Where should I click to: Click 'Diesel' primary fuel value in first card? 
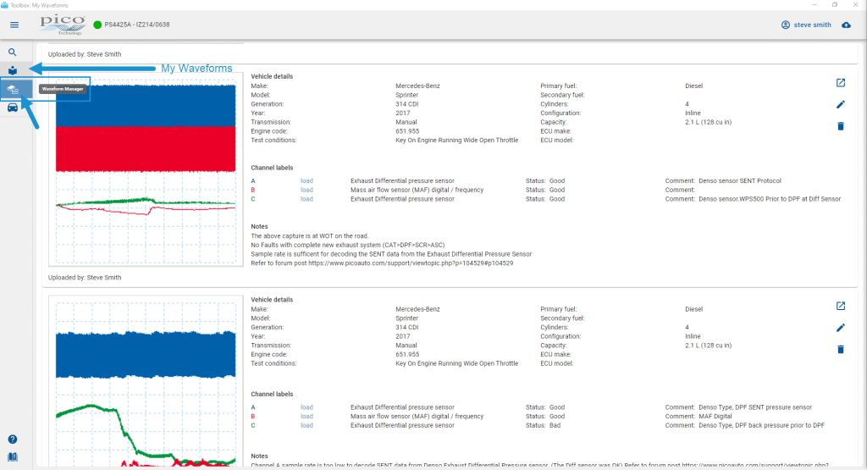coord(694,86)
